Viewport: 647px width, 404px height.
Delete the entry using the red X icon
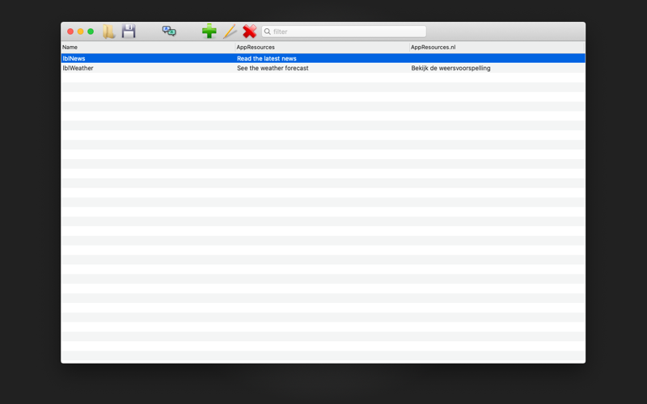click(x=250, y=32)
